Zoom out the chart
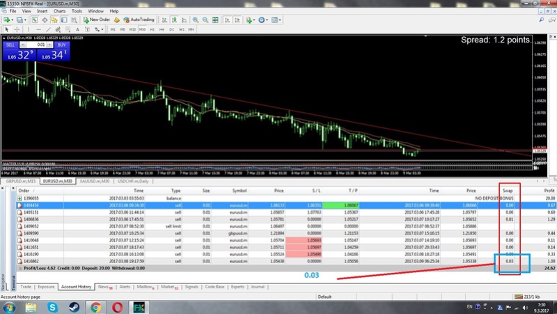Image resolution: width=557 pixels, height=314 pixels. [x=205, y=20]
